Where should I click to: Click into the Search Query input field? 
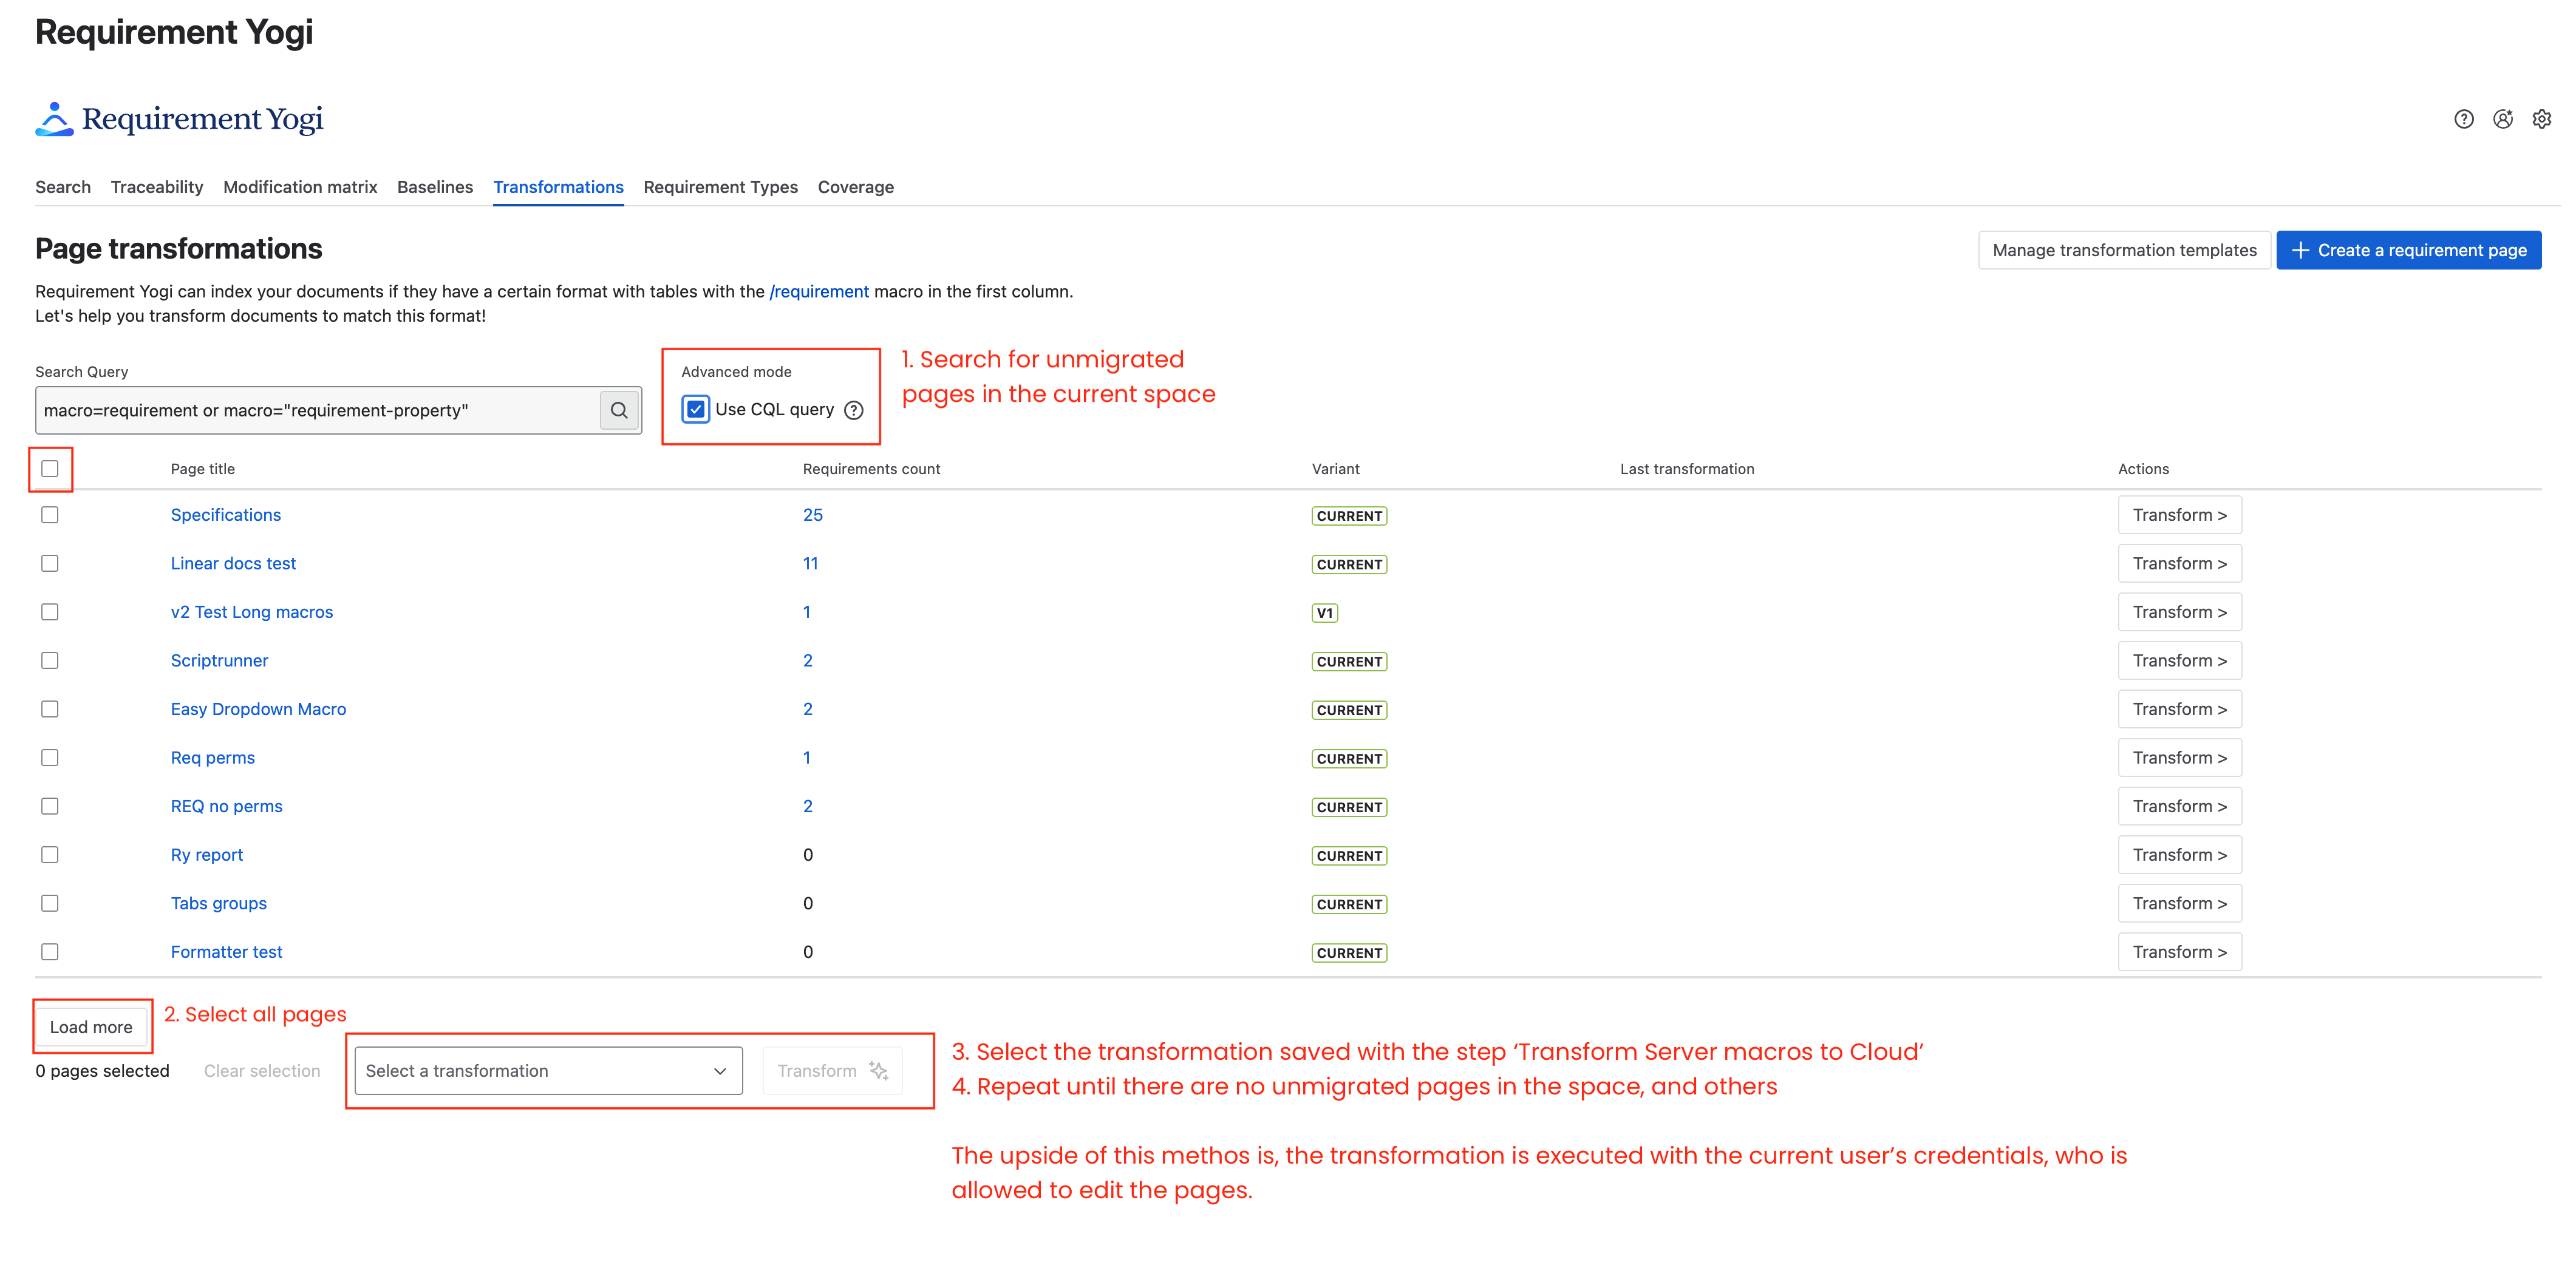tap(315, 411)
